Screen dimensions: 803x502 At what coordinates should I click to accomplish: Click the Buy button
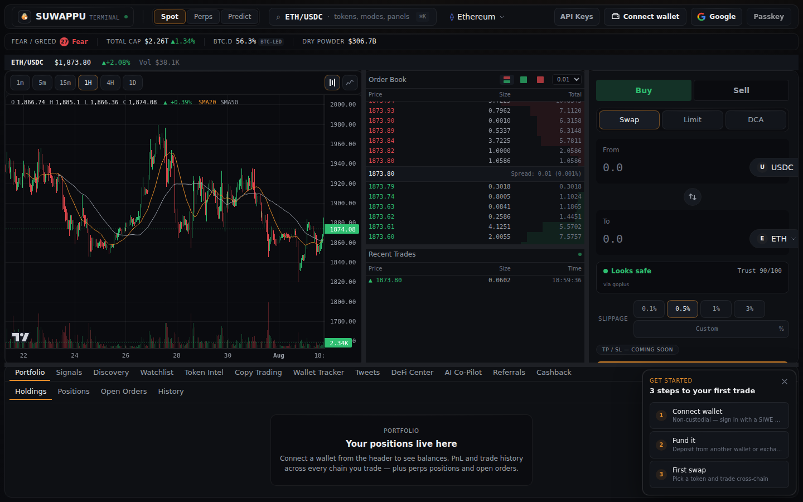tap(644, 90)
